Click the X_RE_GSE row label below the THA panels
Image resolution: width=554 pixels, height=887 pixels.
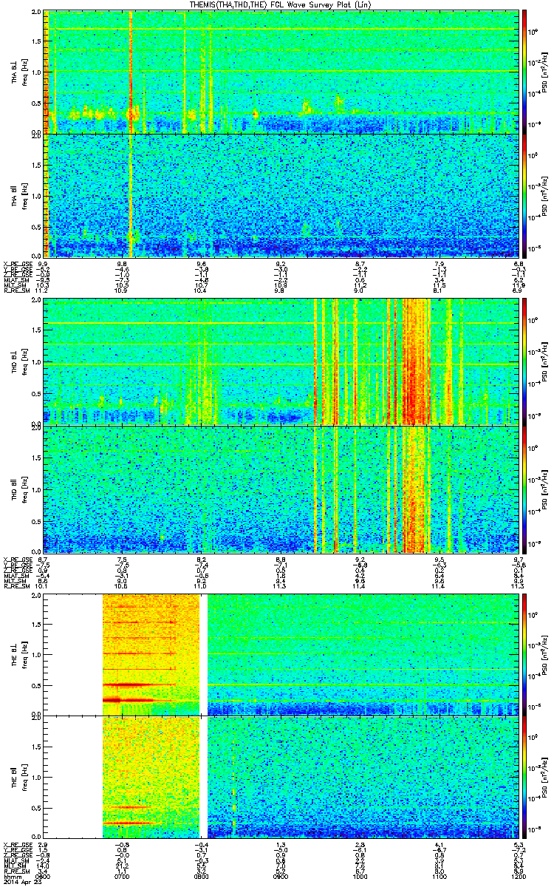click(16, 263)
